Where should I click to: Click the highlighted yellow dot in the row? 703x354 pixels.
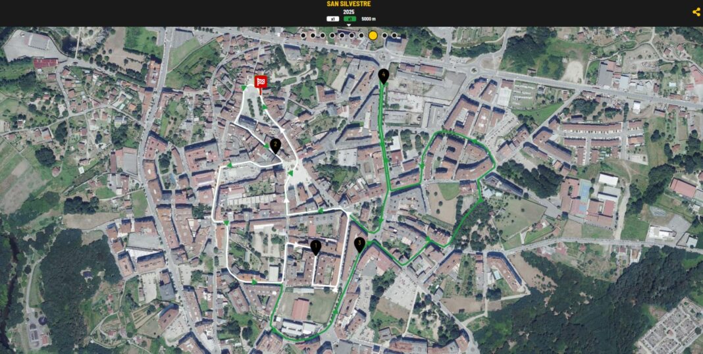[x=373, y=36]
